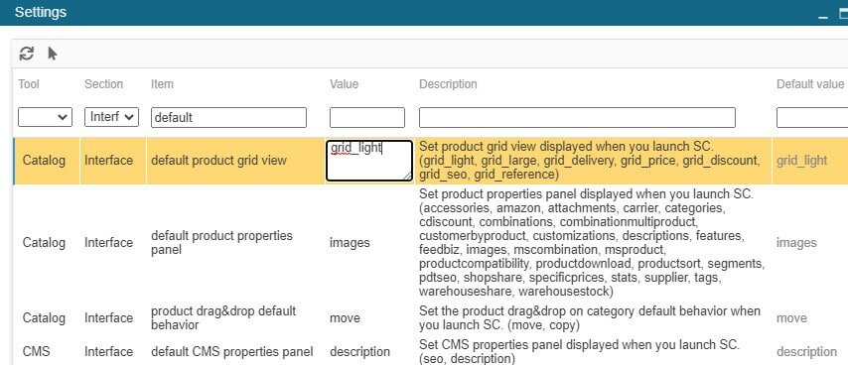Viewport: 848px width, 365px height.
Task: Sort by the Tool column header
Action: click(x=29, y=84)
